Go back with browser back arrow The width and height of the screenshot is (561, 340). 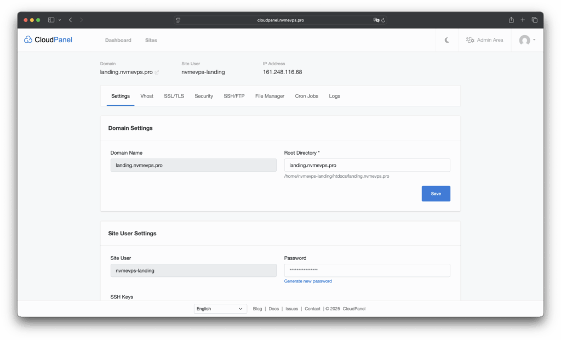click(70, 20)
